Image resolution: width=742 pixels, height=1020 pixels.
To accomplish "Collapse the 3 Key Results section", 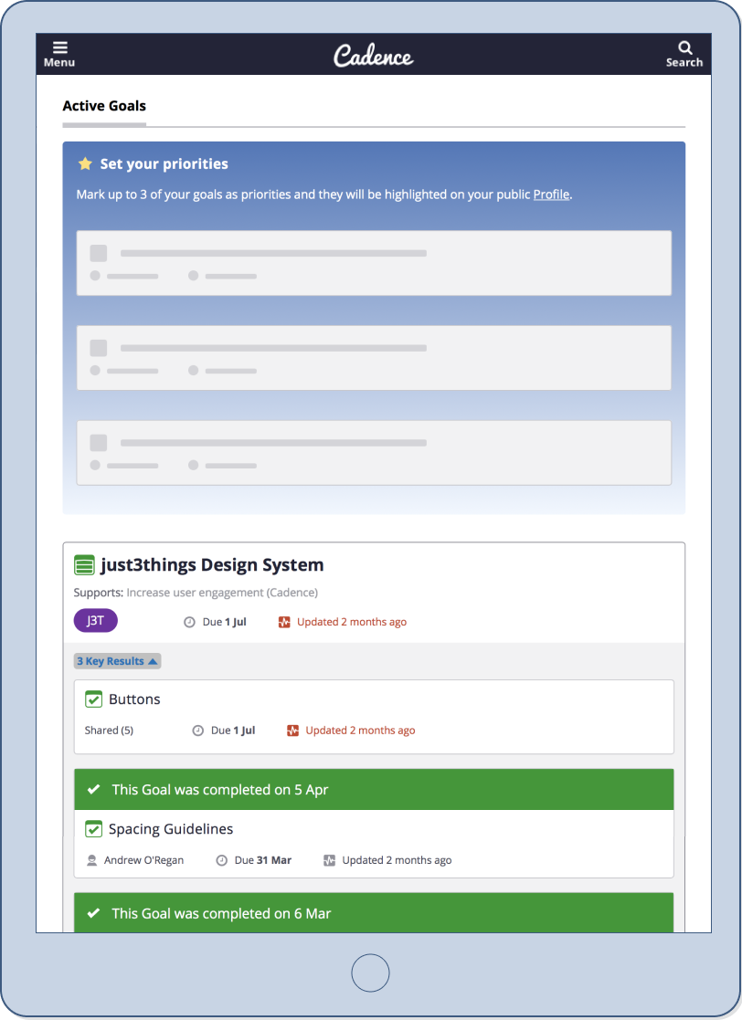I will pyautogui.click(x=117, y=660).
